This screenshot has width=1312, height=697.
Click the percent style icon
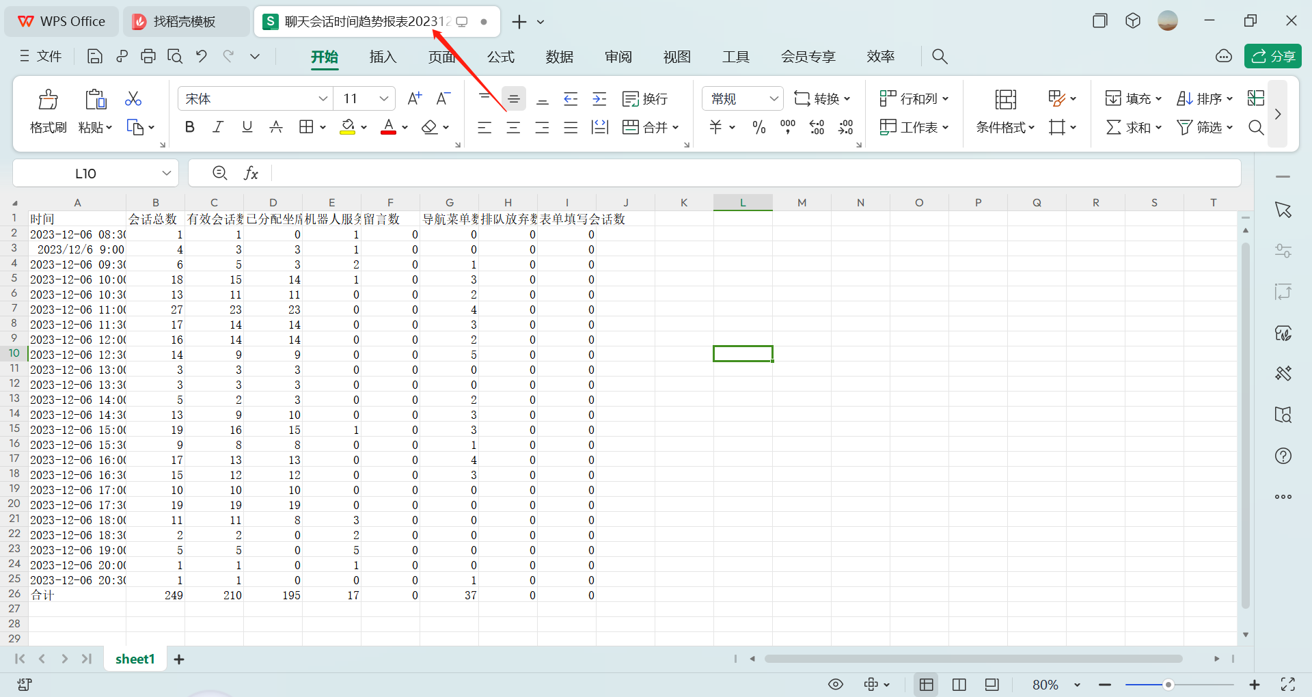click(758, 127)
